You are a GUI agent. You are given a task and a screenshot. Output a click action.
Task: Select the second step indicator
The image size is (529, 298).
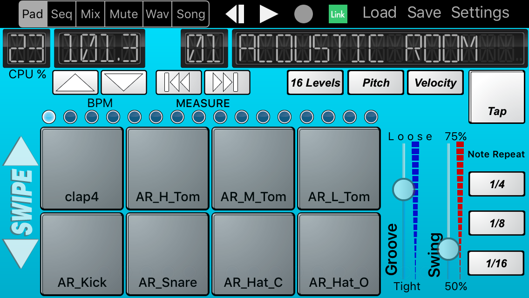70,117
